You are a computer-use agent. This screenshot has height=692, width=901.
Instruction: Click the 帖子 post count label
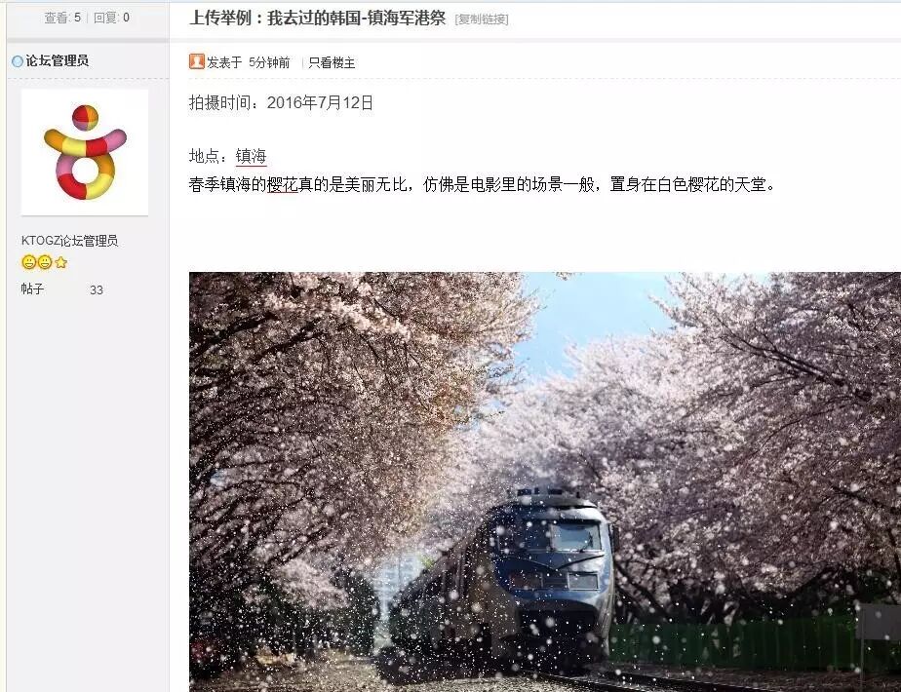coord(32,288)
